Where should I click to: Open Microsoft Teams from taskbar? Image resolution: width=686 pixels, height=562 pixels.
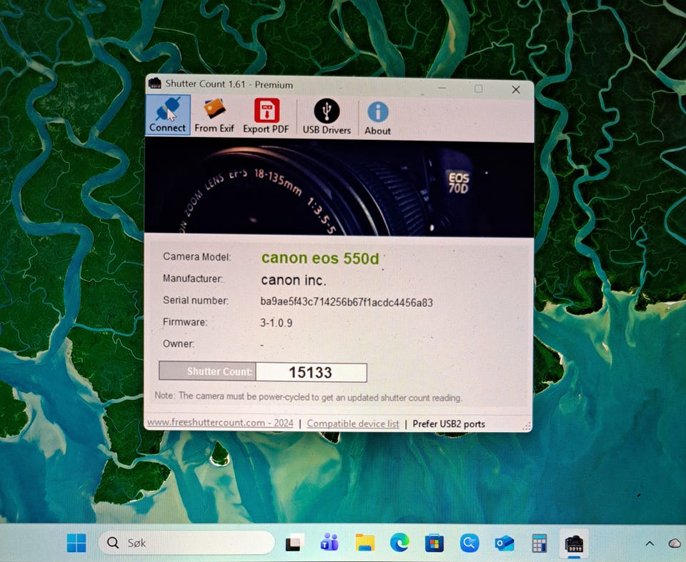pos(329,543)
